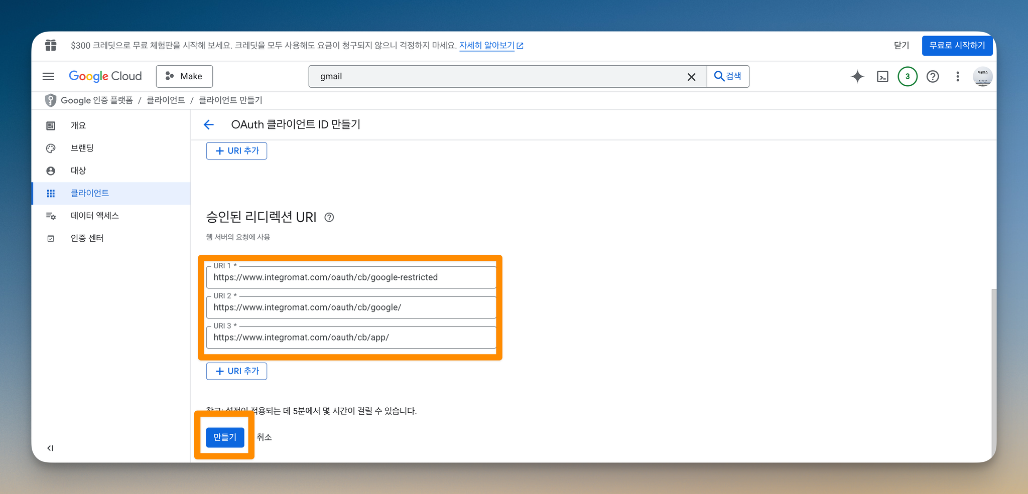Click 취소 to cancel
The width and height of the screenshot is (1028, 494).
point(264,437)
